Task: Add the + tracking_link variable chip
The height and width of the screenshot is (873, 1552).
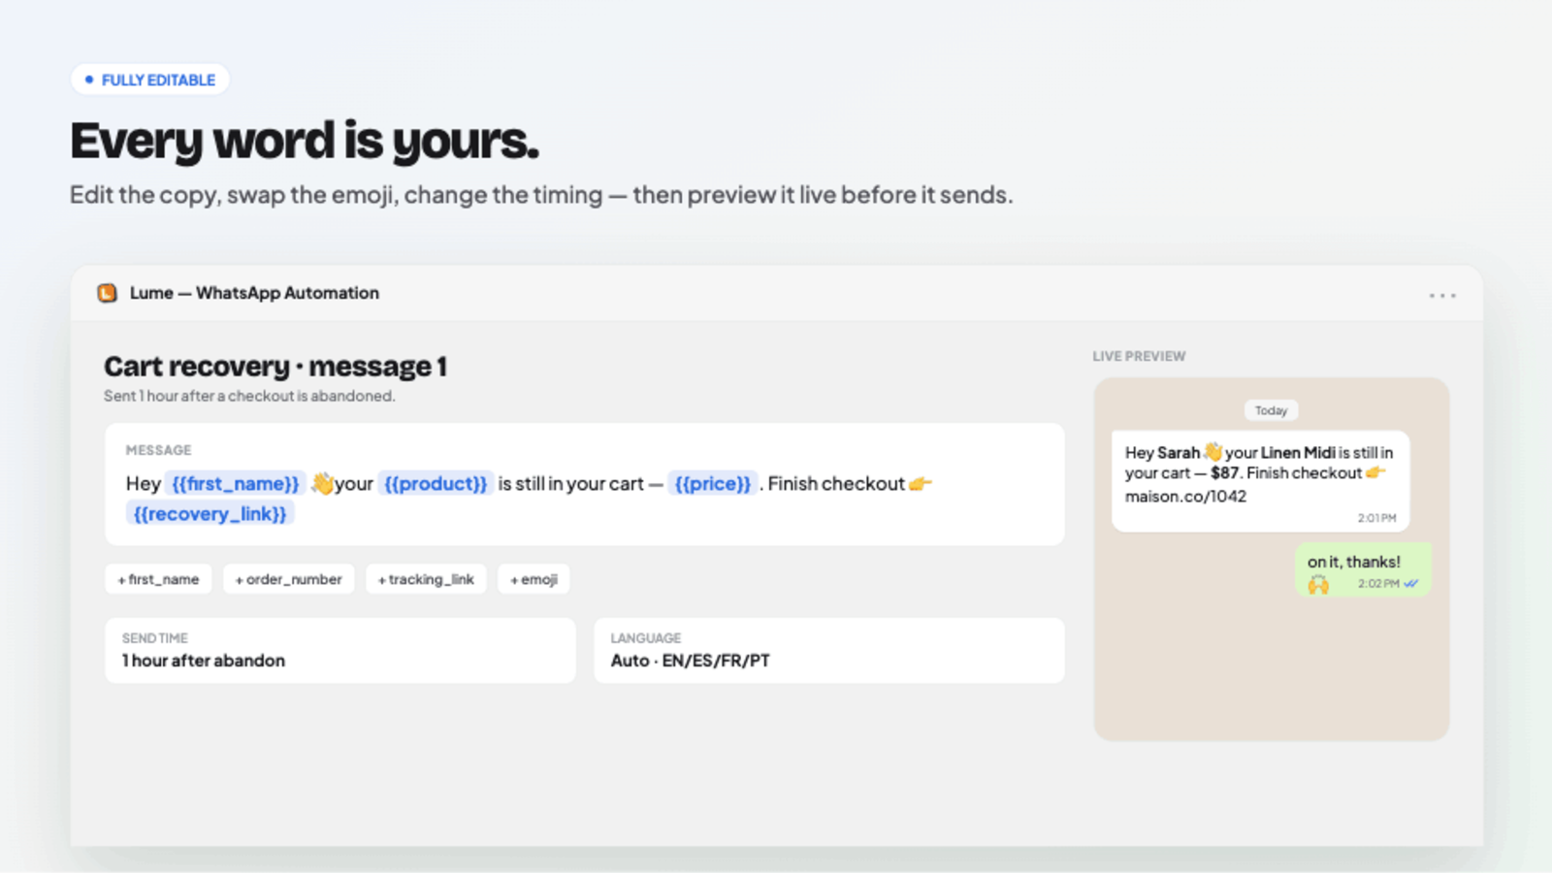Action: 426,579
